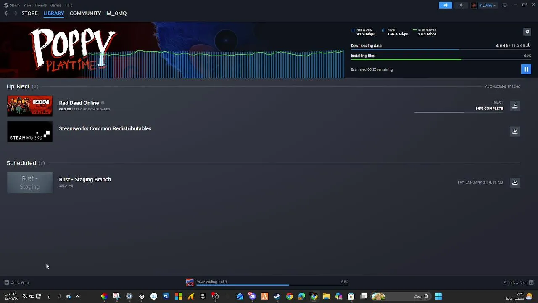Open the Steam announcements megaphone button
The width and height of the screenshot is (538, 303).
coord(446,5)
